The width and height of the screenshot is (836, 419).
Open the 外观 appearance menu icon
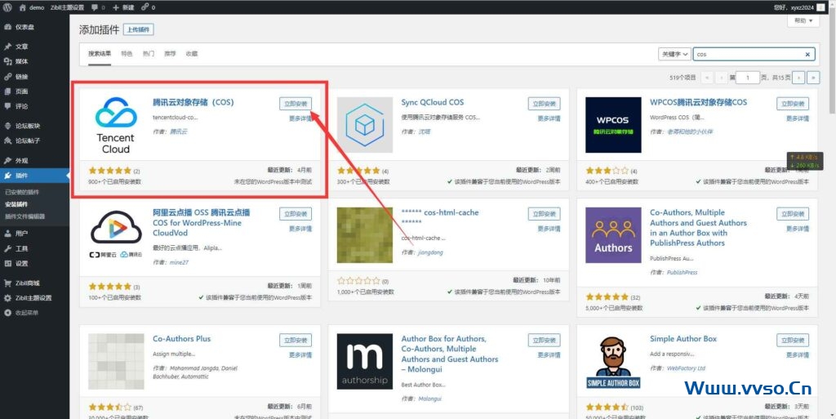[7, 161]
